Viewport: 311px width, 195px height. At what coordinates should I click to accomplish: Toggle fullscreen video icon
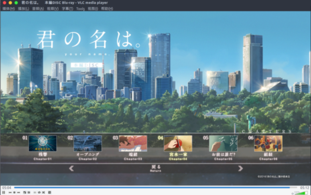tap(24, 193)
